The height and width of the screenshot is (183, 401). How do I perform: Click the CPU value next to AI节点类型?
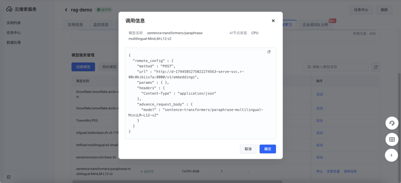click(255, 33)
